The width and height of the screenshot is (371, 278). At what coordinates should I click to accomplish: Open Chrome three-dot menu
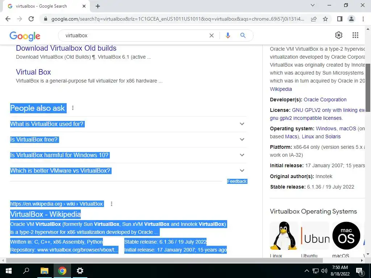tap(363, 19)
